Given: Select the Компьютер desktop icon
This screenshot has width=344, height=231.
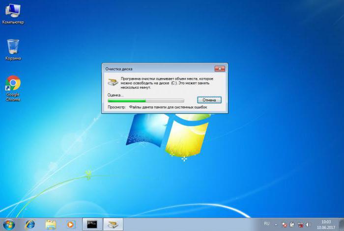Looking at the screenshot, I should (x=13, y=14).
